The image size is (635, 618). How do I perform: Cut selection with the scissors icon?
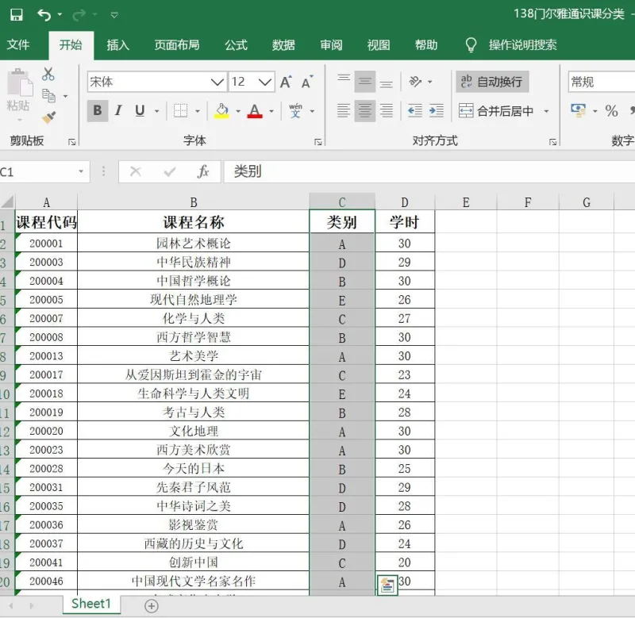(48, 74)
